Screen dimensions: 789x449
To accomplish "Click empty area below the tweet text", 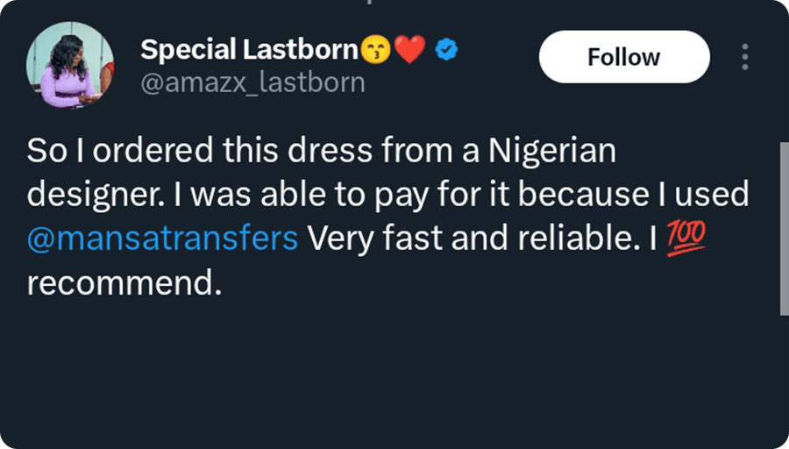I will pyautogui.click(x=386, y=377).
